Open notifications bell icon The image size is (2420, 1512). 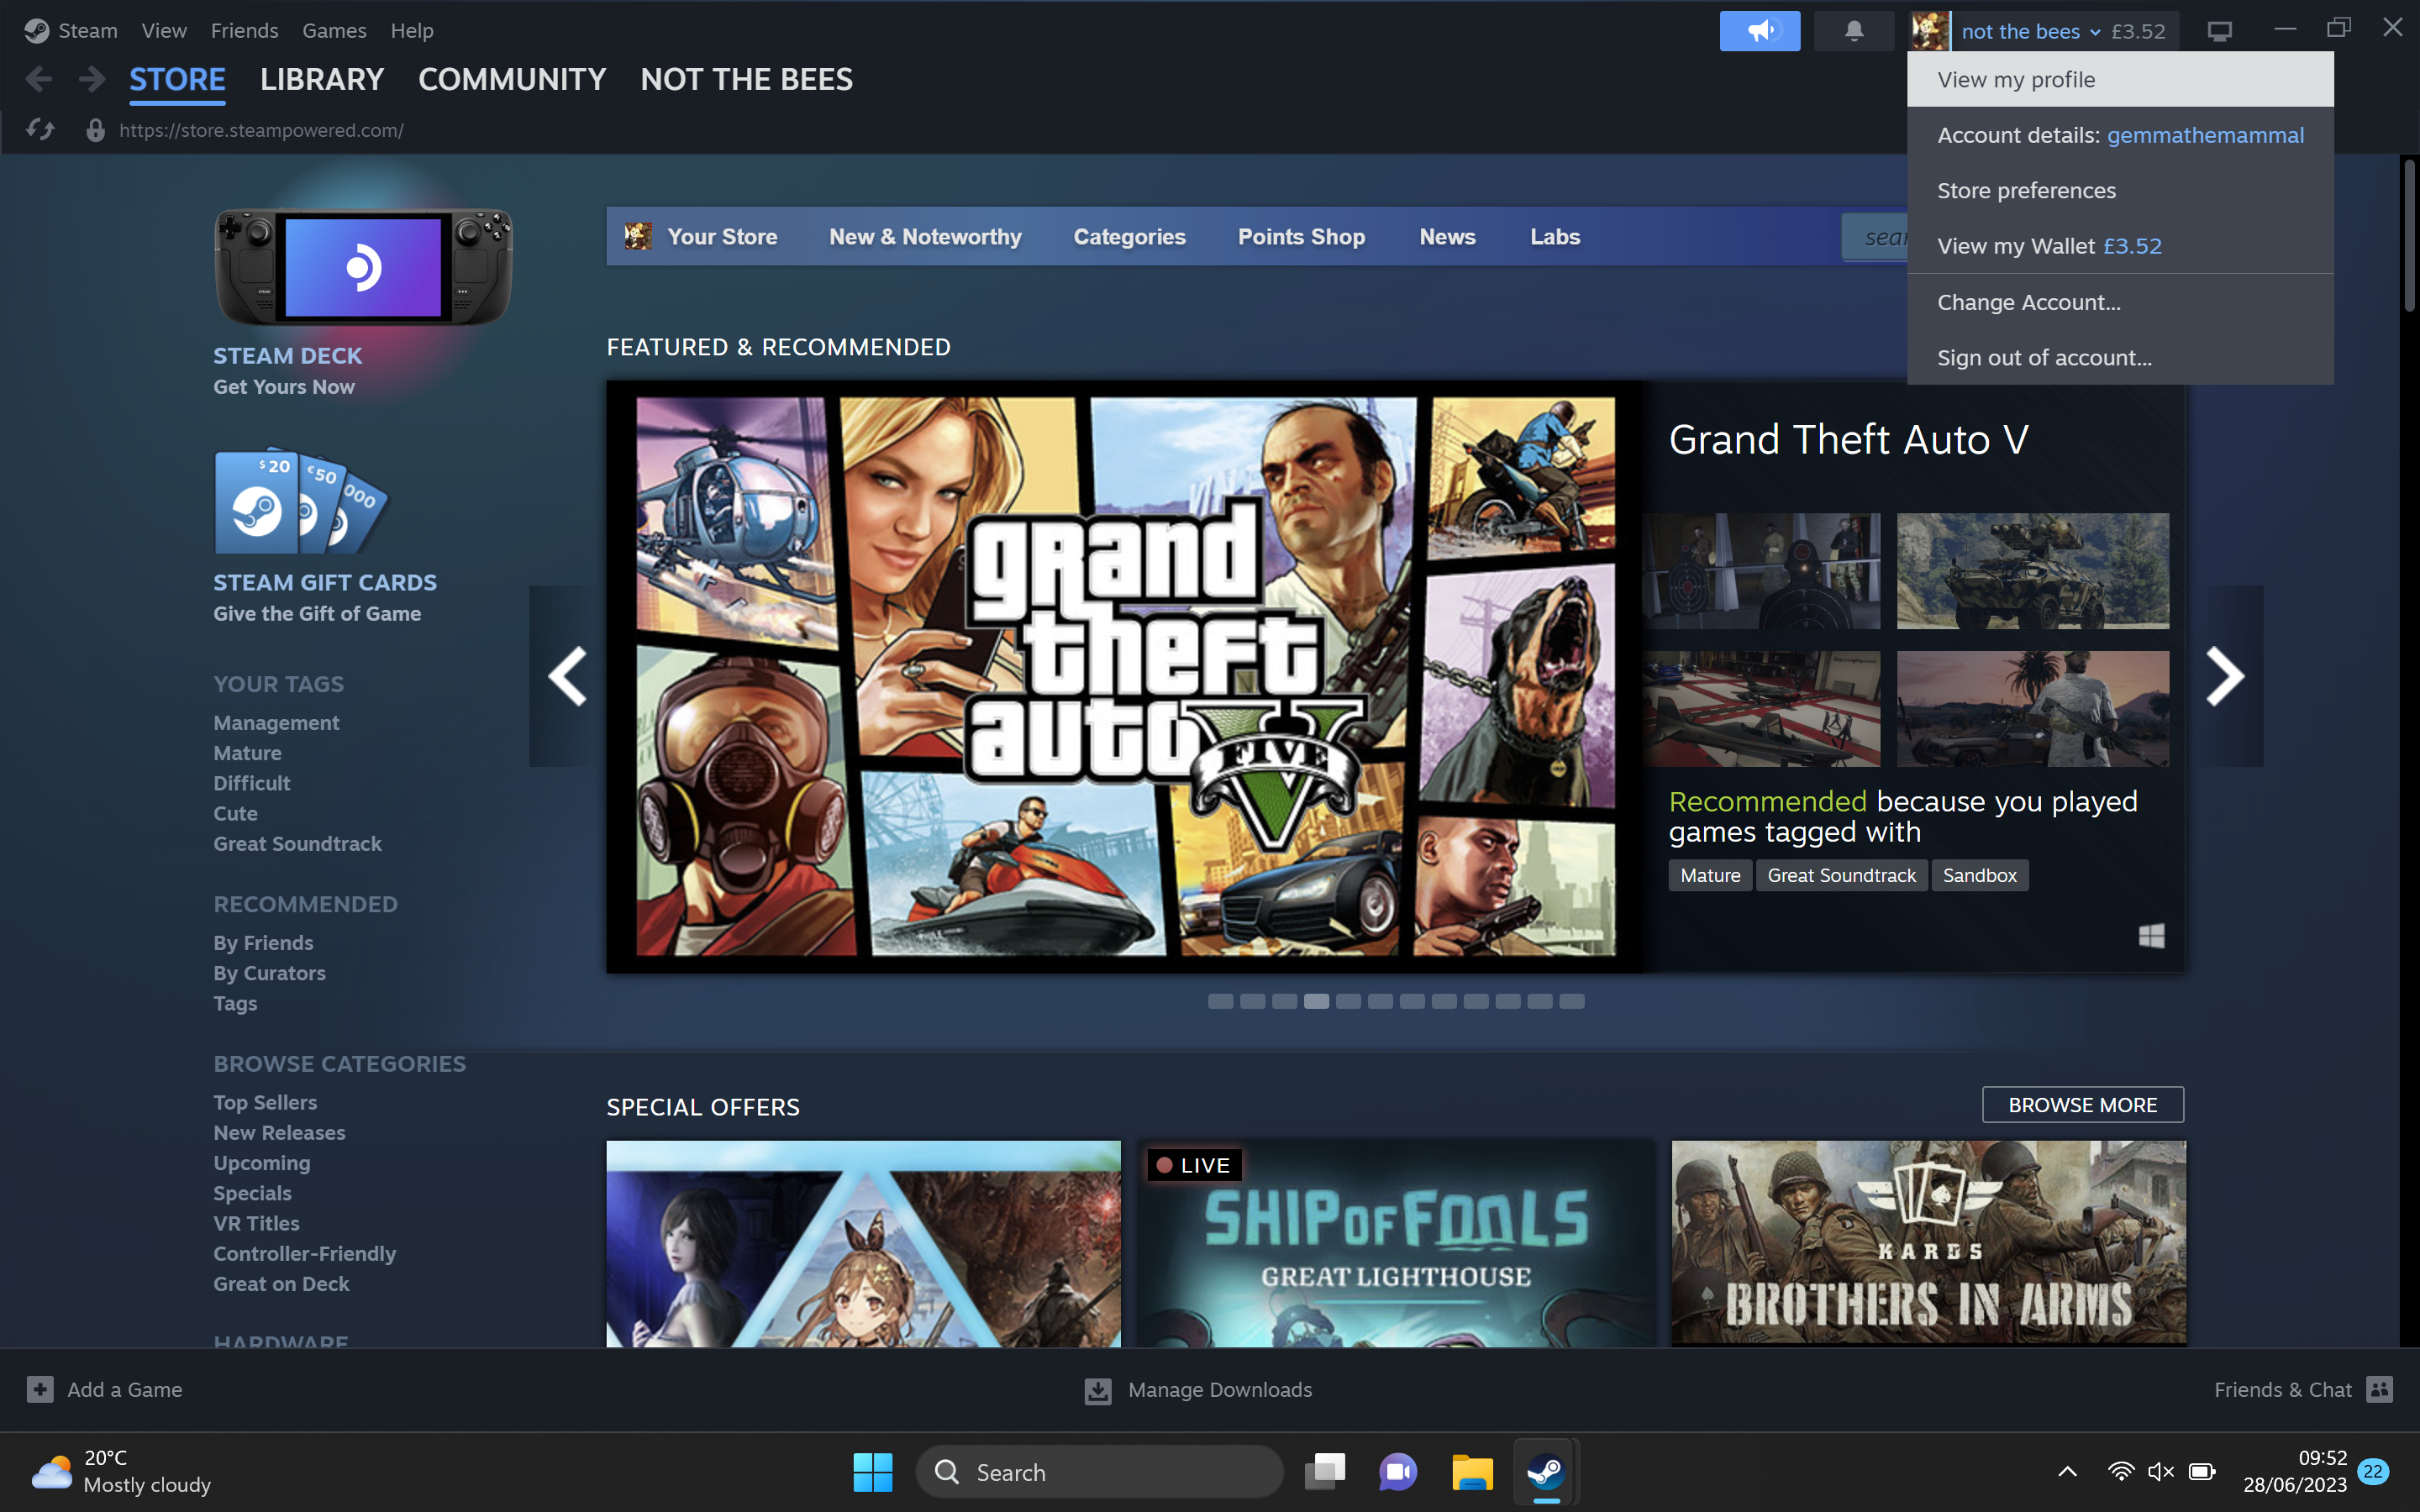[x=1853, y=31]
